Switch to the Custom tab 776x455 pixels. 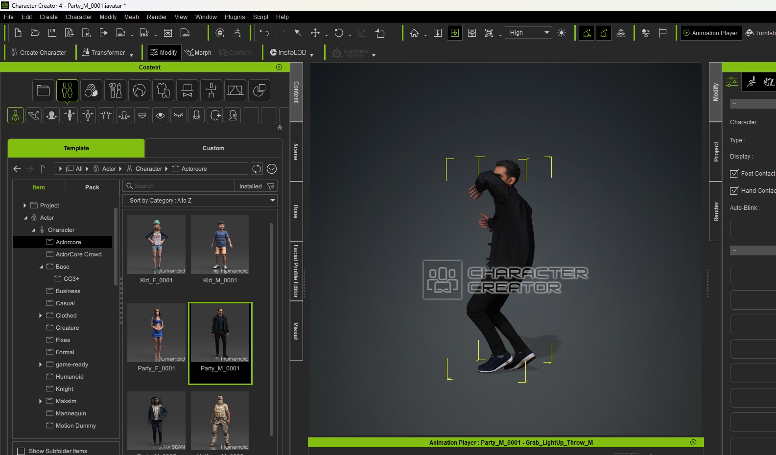(213, 148)
